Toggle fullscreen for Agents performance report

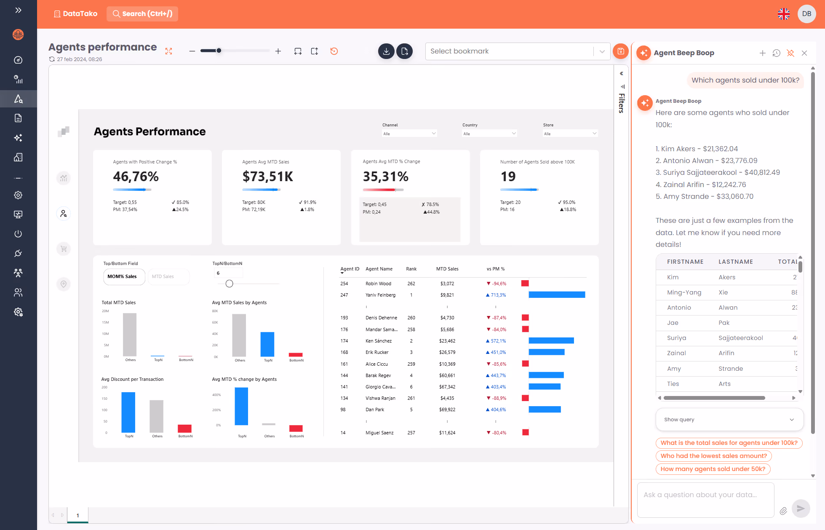168,51
